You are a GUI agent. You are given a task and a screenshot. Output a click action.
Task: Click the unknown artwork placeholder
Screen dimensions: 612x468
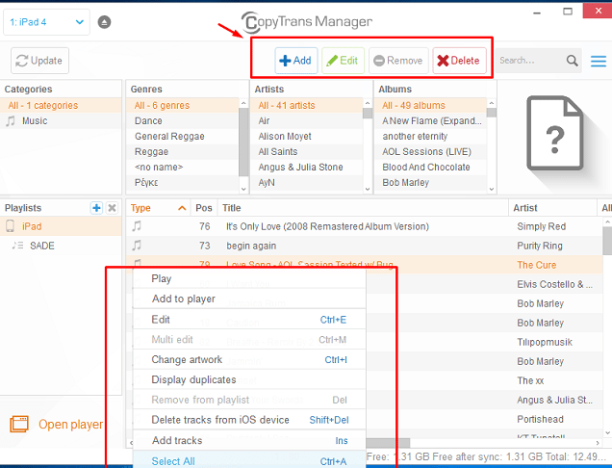click(555, 133)
